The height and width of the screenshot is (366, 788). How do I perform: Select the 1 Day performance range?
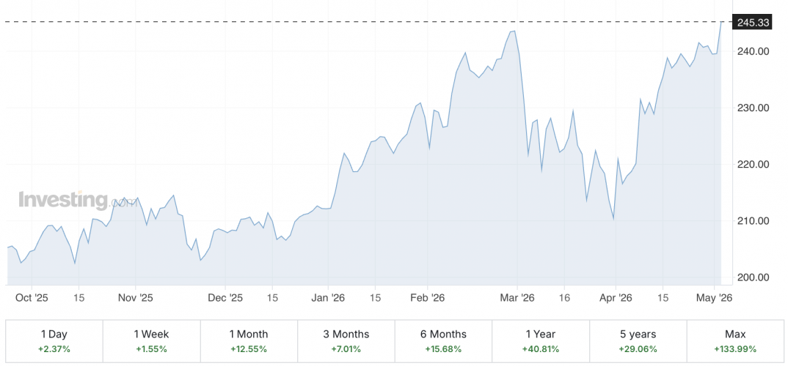coord(54,341)
